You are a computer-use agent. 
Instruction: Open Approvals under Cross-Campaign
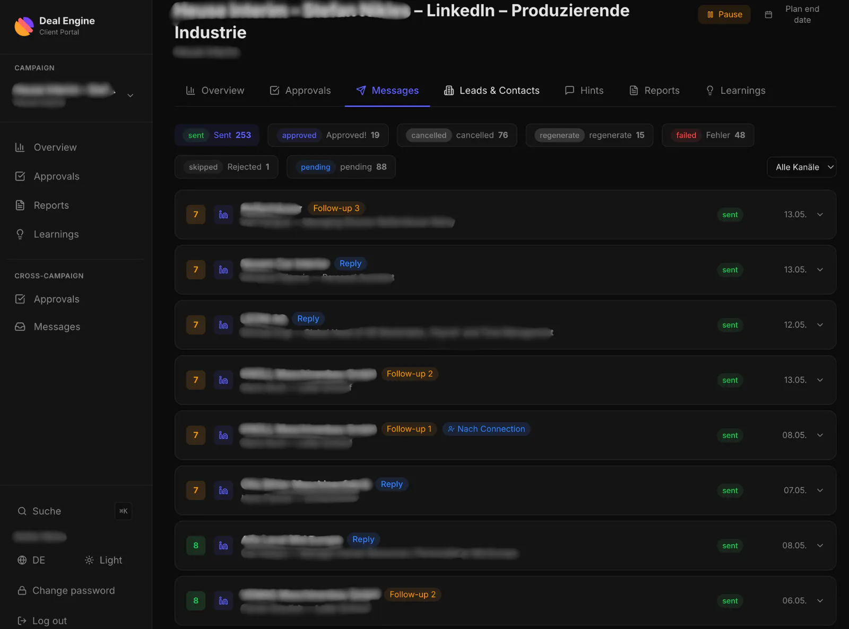tap(56, 299)
